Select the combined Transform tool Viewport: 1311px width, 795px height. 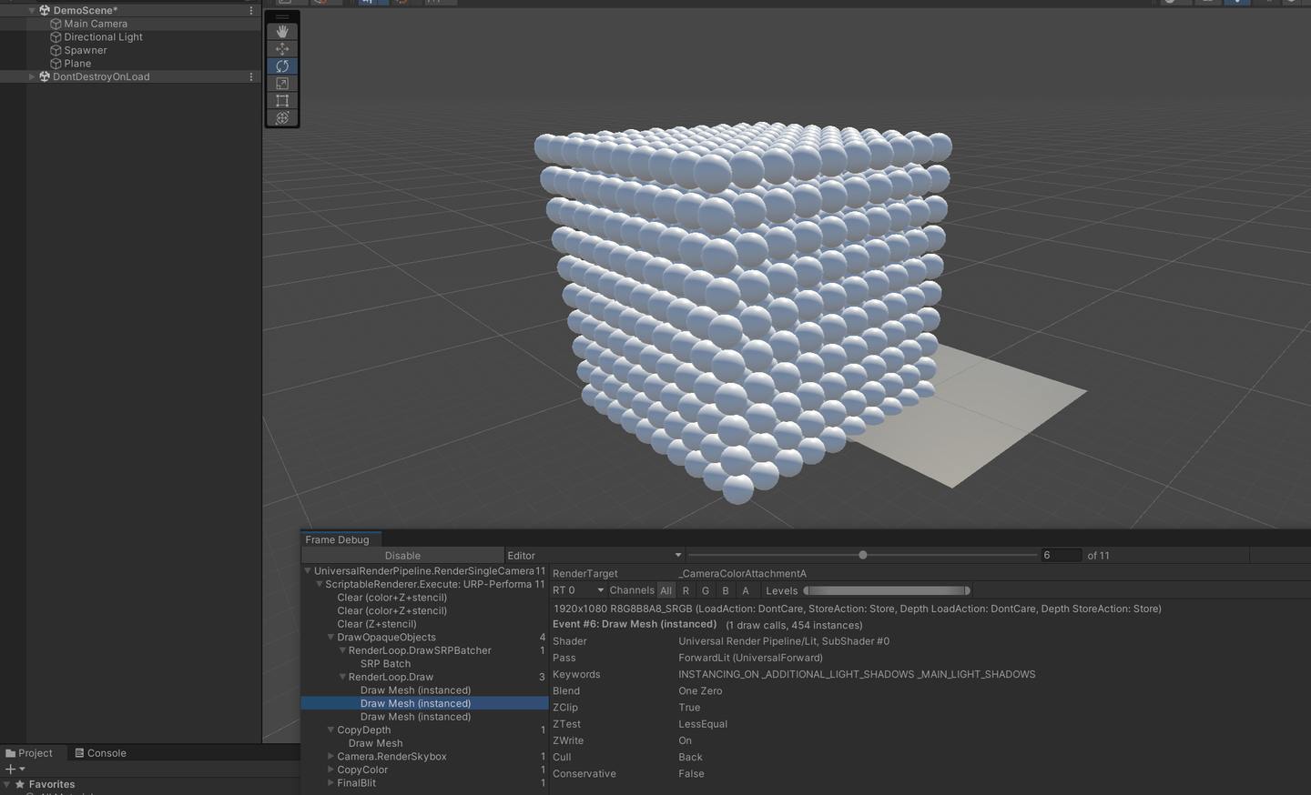pyautogui.click(x=282, y=117)
